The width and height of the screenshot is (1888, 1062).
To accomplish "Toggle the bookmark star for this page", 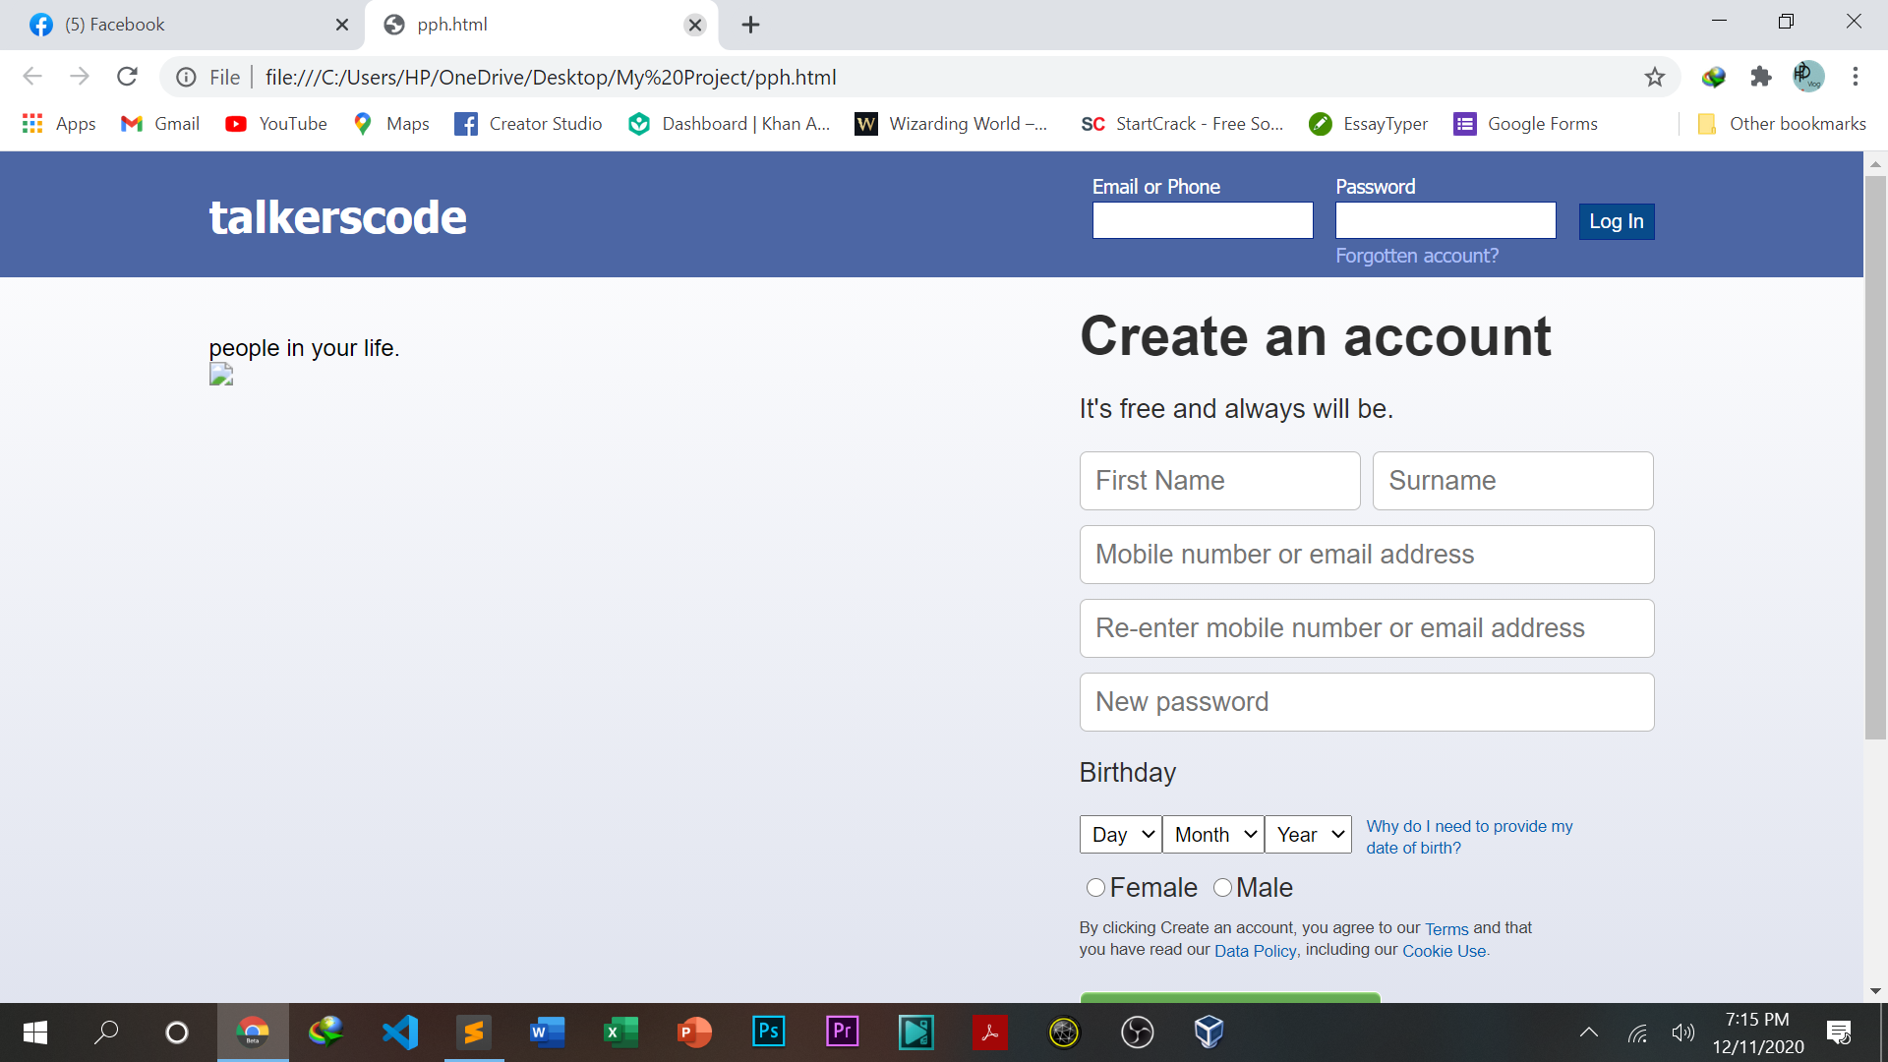I will [1655, 77].
